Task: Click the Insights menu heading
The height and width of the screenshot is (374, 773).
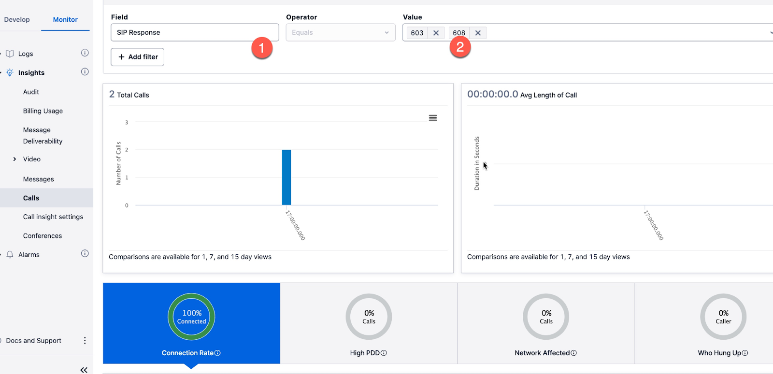Action: click(x=31, y=72)
